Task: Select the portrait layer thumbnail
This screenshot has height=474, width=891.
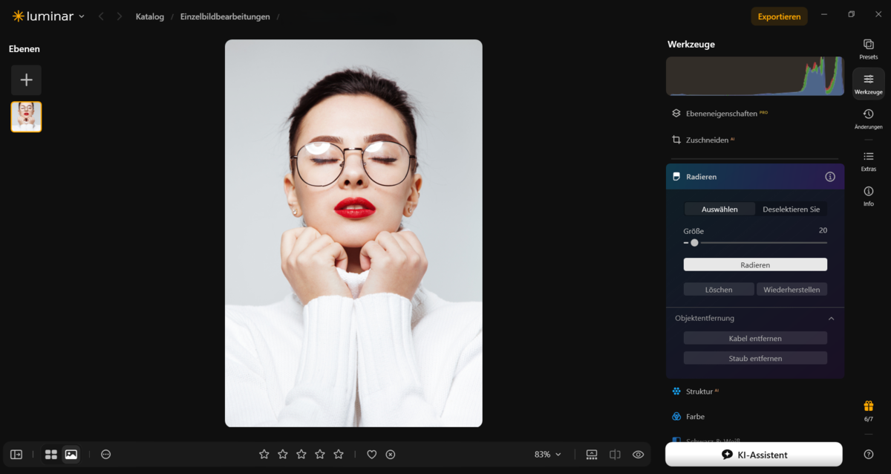Action: click(x=26, y=117)
